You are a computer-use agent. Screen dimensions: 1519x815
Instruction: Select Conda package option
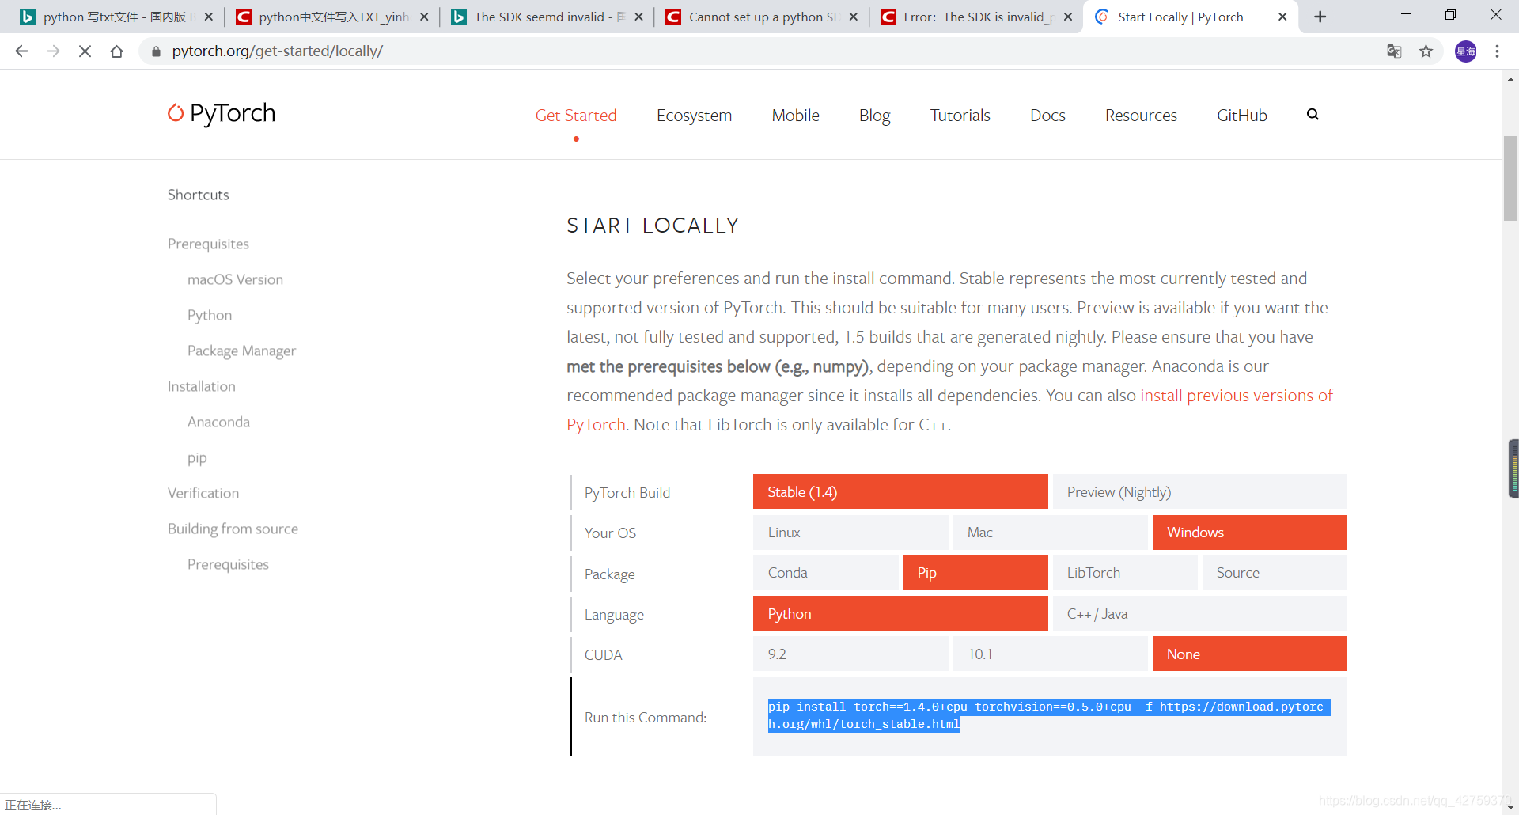(x=826, y=573)
